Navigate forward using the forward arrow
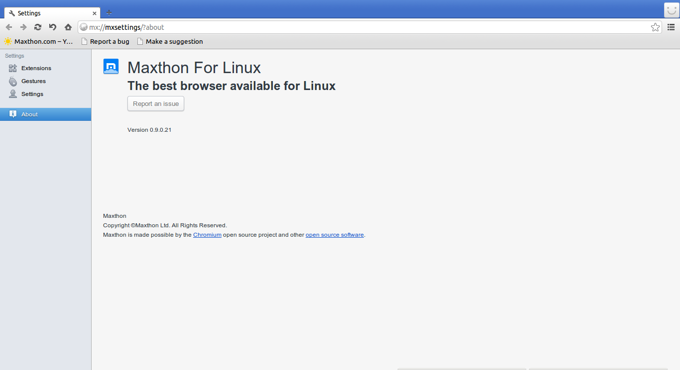Image resolution: width=680 pixels, height=370 pixels. pyautogui.click(x=23, y=27)
